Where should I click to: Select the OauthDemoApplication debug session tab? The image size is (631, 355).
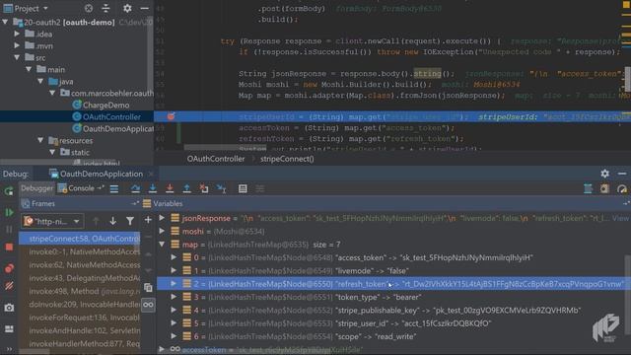click(x=97, y=174)
